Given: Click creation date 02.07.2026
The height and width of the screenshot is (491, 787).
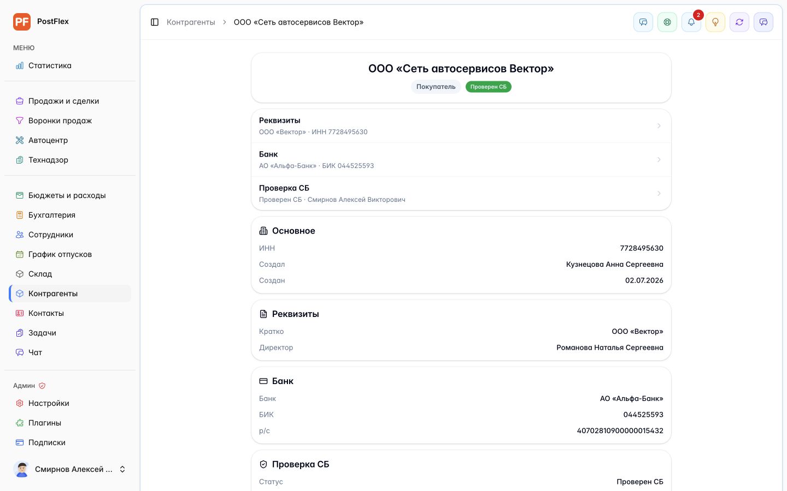Looking at the screenshot, I should [644, 280].
